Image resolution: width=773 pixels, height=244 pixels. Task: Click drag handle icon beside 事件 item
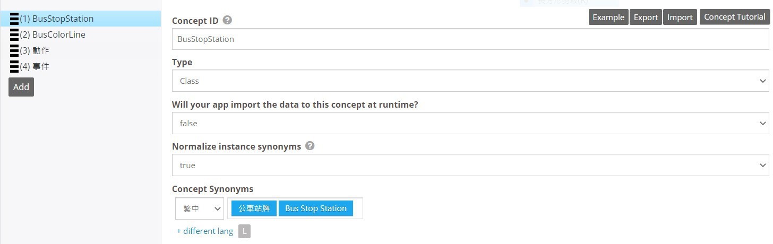click(x=14, y=67)
